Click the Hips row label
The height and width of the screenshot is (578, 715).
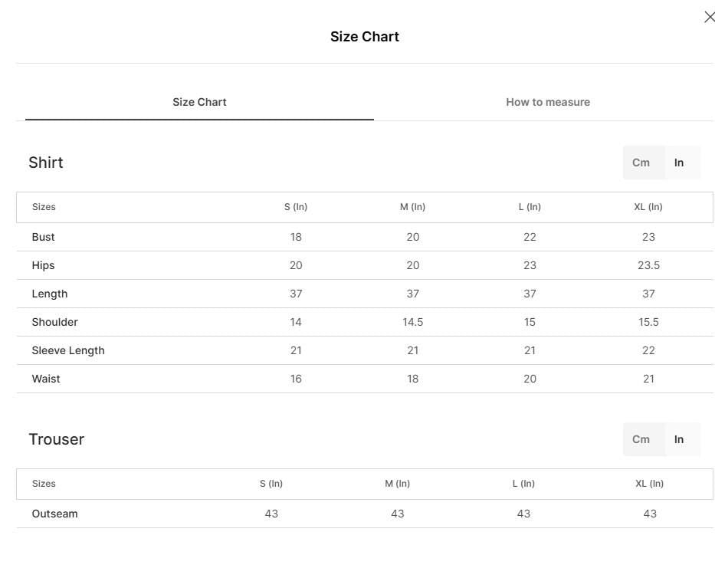(x=44, y=265)
